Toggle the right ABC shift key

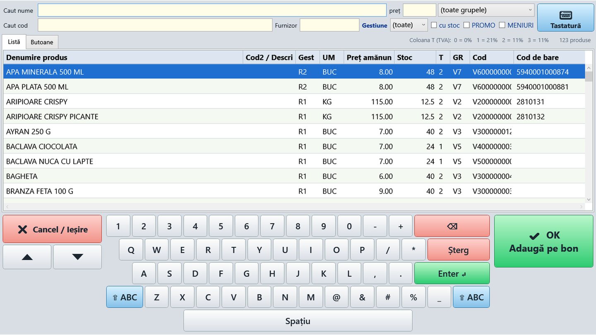pos(471,297)
